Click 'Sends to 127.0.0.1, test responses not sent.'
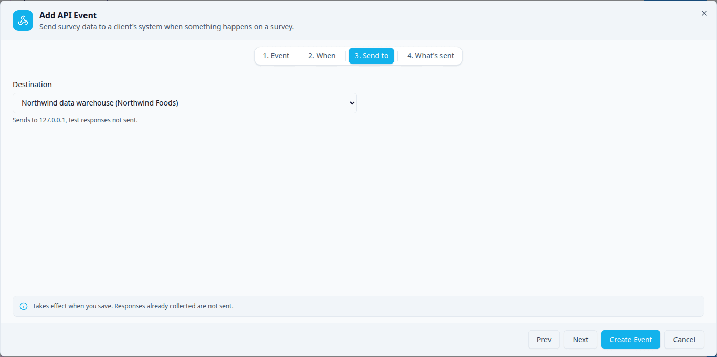The image size is (717, 357). click(x=75, y=120)
